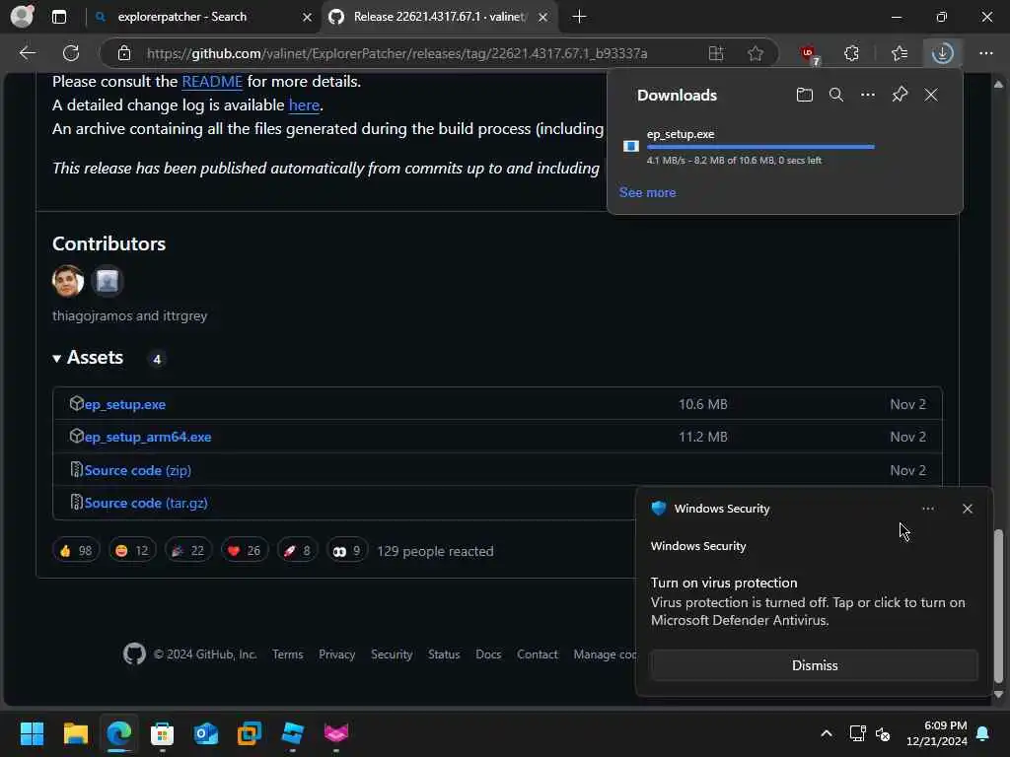Close the Downloads panel

pyautogui.click(x=931, y=96)
